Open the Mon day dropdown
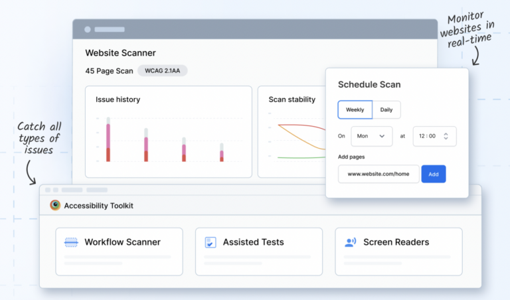The image size is (510, 300). point(371,136)
